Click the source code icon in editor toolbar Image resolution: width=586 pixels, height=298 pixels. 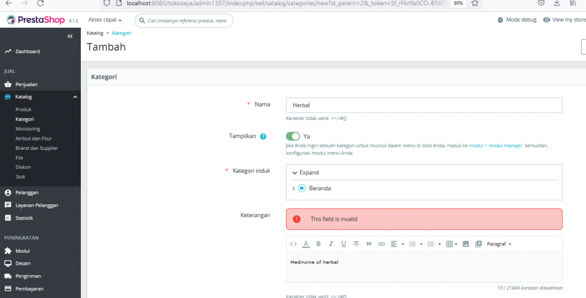pos(294,244)
